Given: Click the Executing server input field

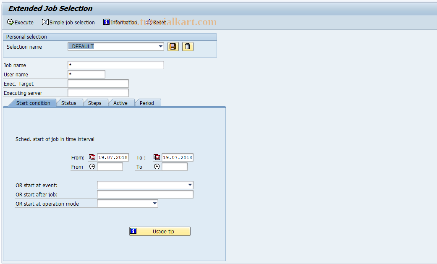Looking at the screenshot, I should (98, 93).
